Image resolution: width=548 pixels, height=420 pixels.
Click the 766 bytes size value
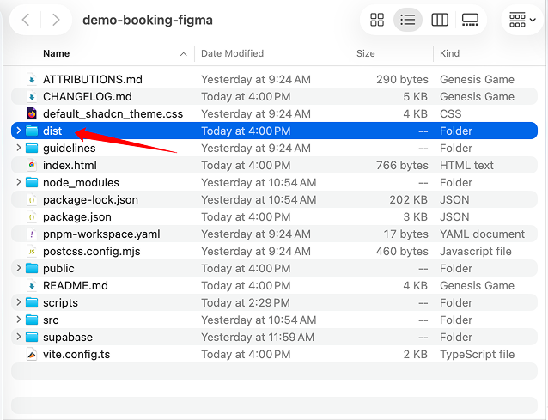[x=402, y=165]
